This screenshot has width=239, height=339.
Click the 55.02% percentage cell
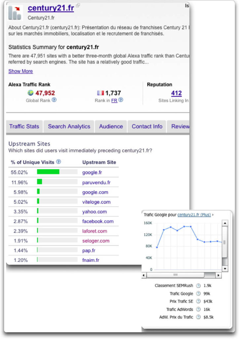19,172
